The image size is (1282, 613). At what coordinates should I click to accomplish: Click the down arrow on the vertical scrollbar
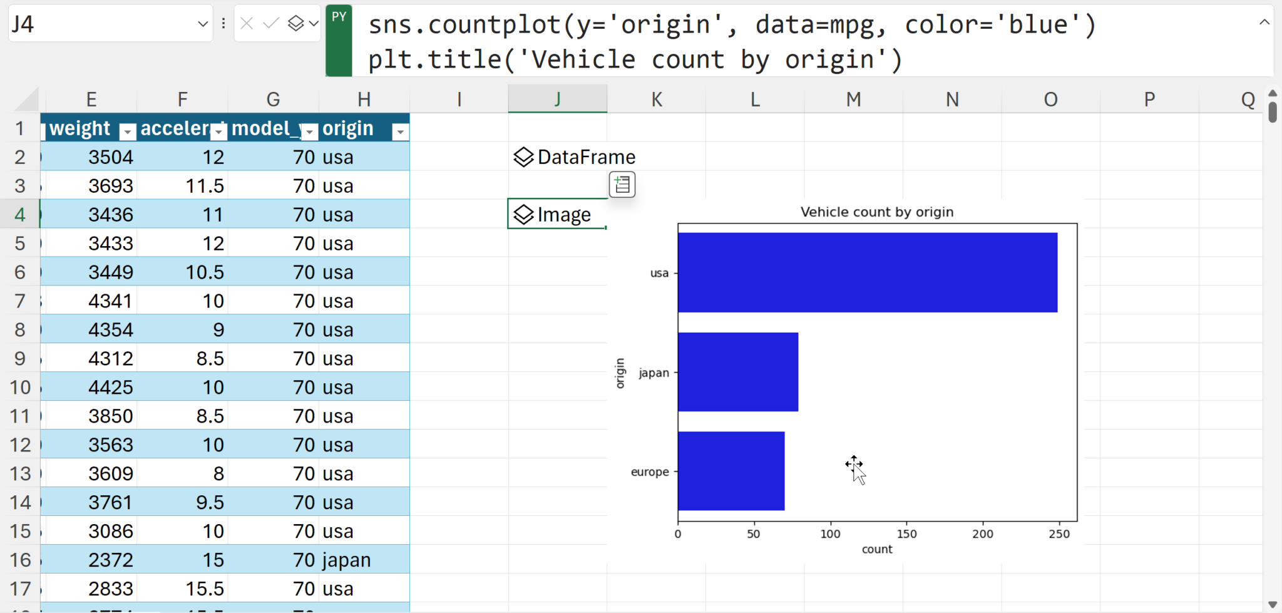tap(1273, 604)
